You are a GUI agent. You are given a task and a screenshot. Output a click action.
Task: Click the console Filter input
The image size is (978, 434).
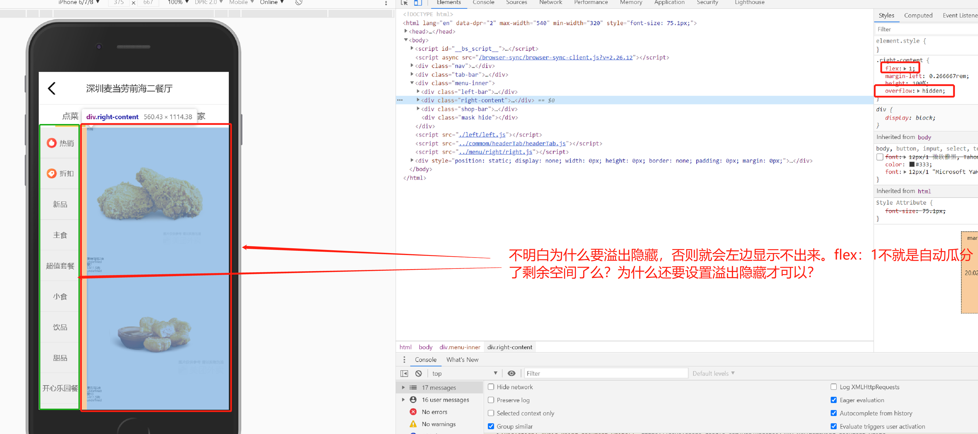606,373
